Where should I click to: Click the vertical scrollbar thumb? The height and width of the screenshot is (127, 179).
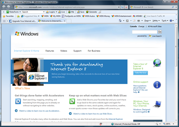(176, 47)
